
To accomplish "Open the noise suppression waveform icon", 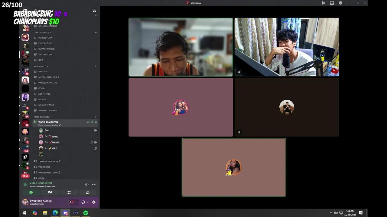I will [87, 185].
